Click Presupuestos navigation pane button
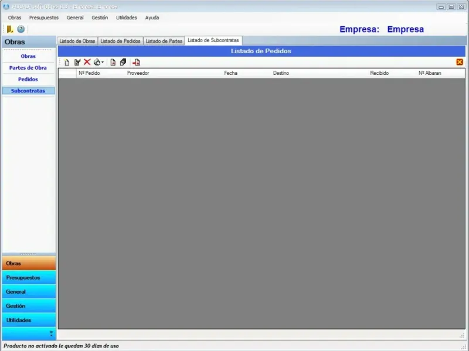469x351 pixels. [29, 277]
